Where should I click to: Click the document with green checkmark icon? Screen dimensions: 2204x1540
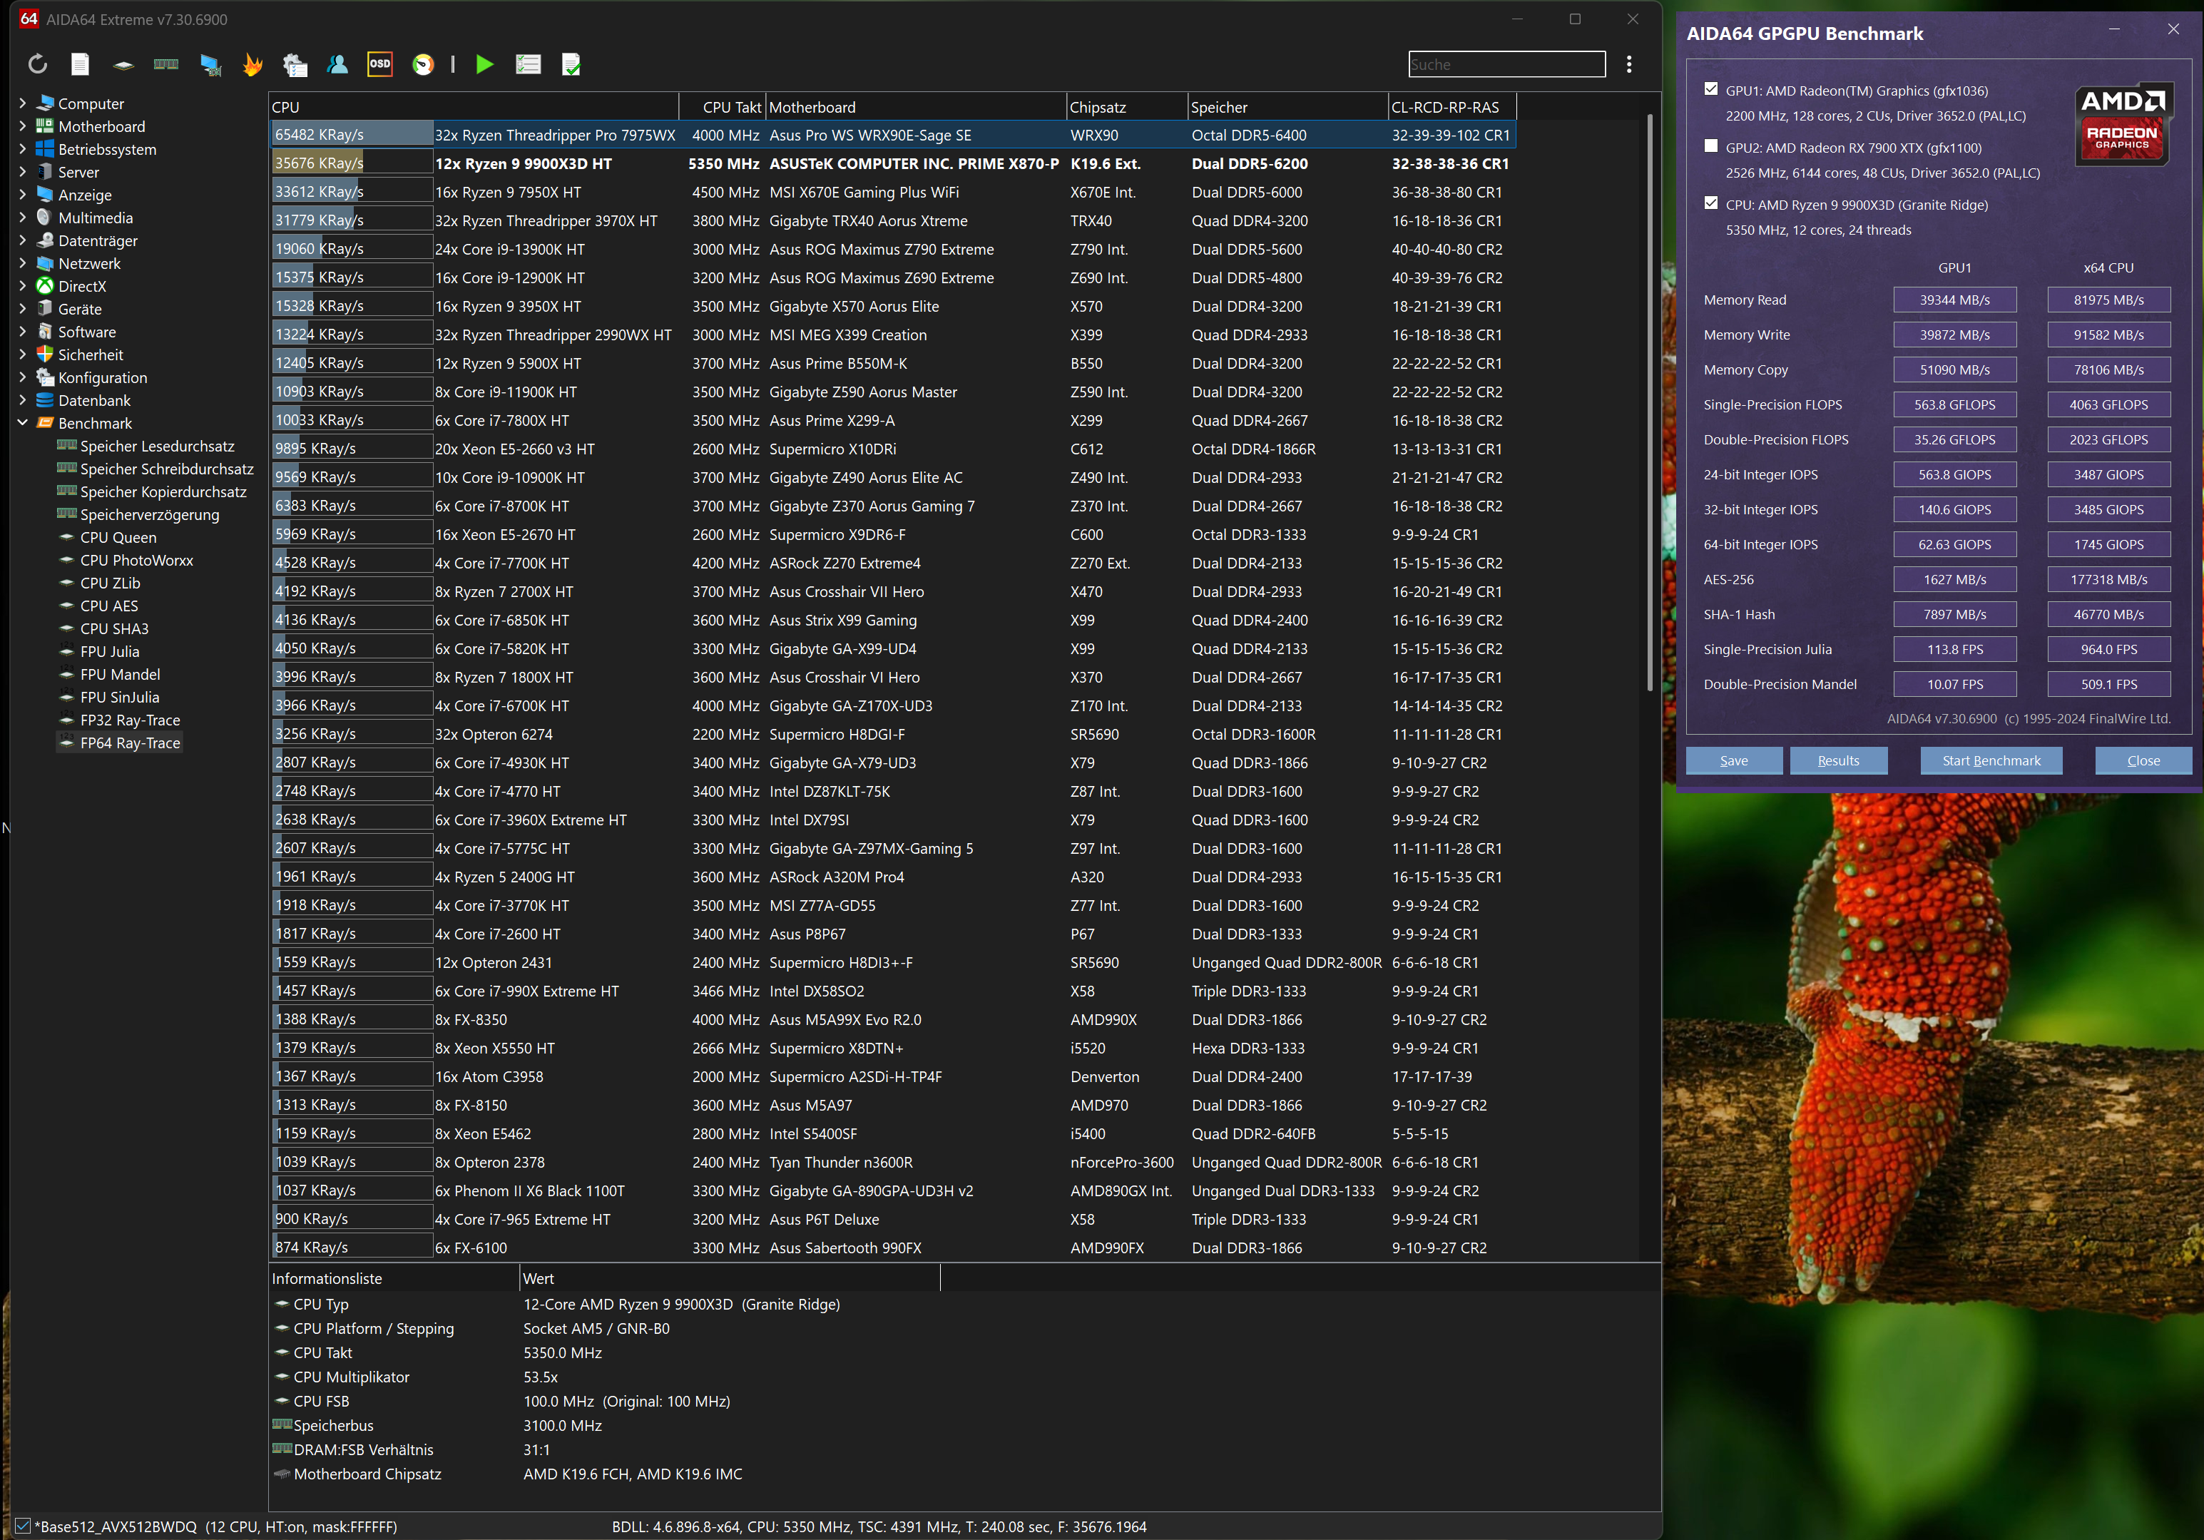(x=571, y=64)
